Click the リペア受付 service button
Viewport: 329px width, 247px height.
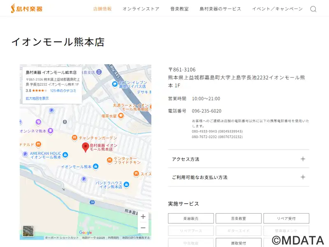tap(286, 219)
